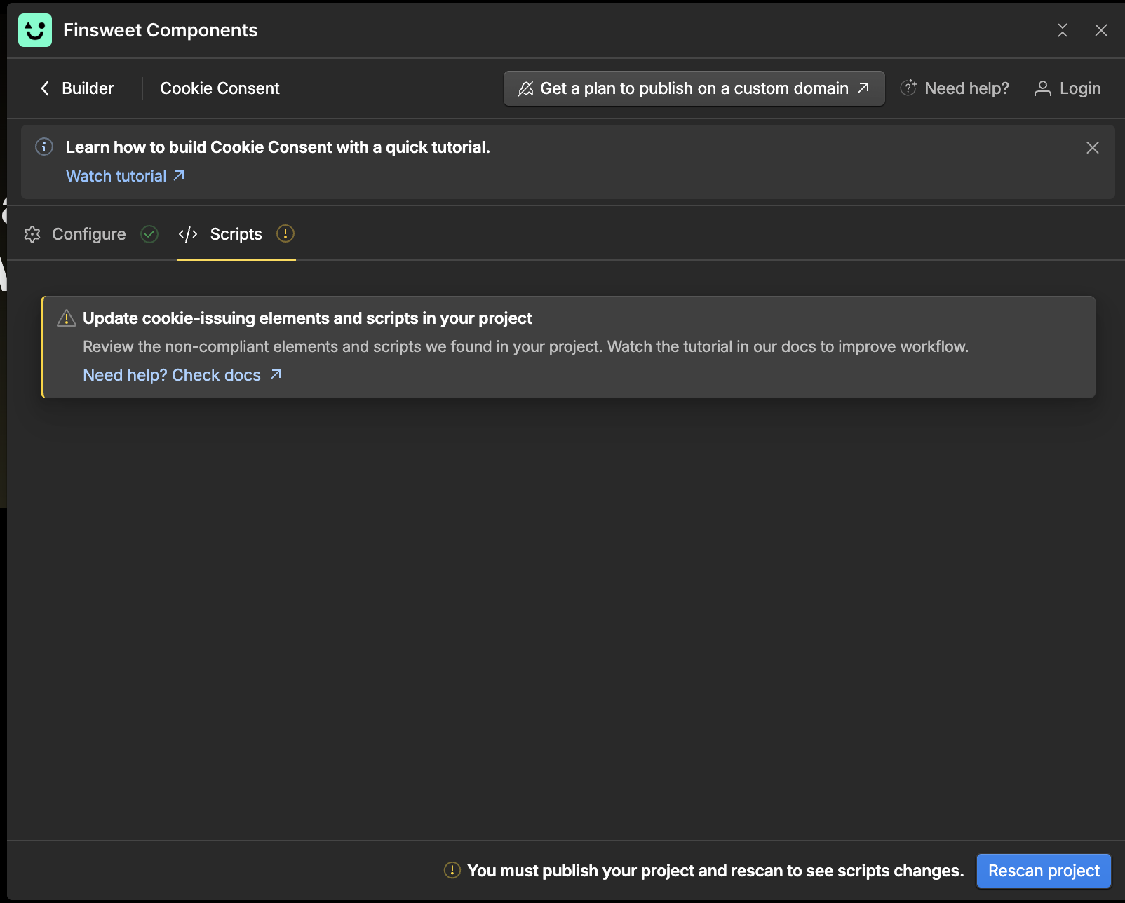
Task: Click the Cookie Consent breadcrumb label
Action: [x=220, y=88]
